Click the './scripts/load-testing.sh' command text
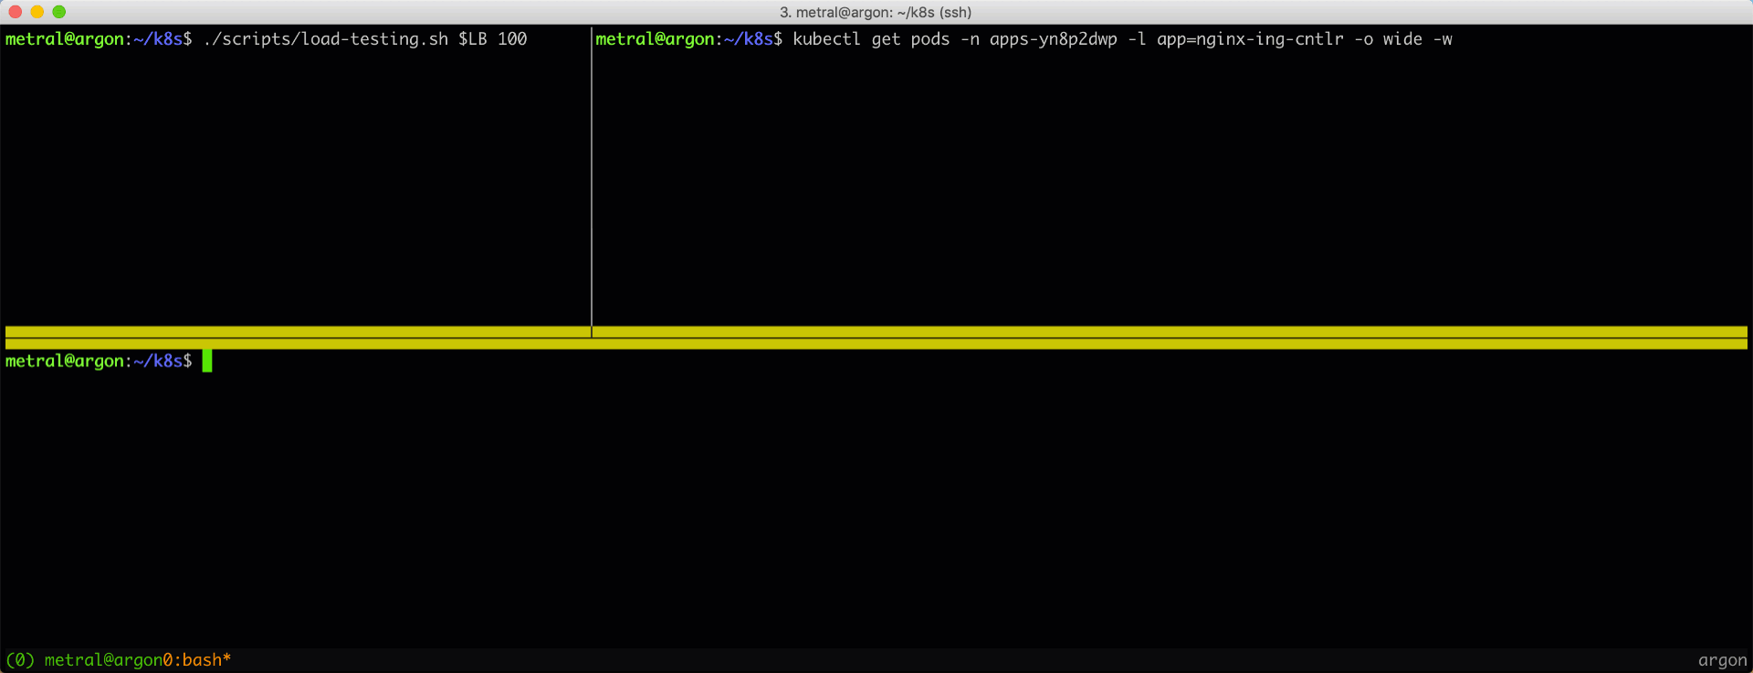The width and height of the screenshot is (1753, 673). pyautogui.click(x=325, y=39)
